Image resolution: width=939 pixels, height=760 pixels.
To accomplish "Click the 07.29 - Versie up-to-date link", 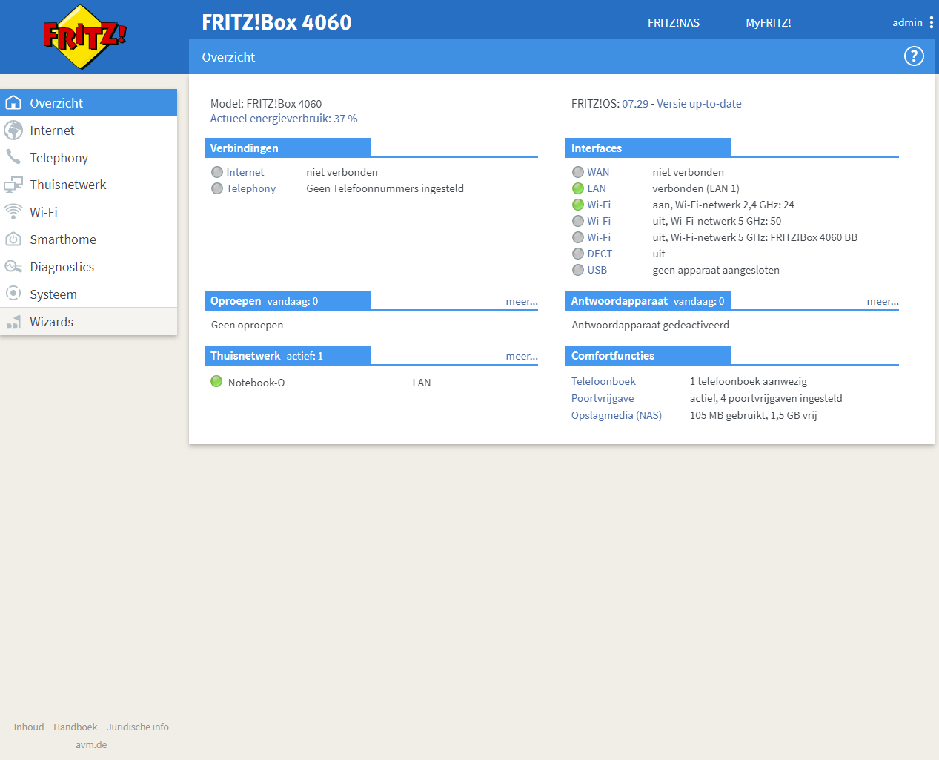I will (682, 104).
